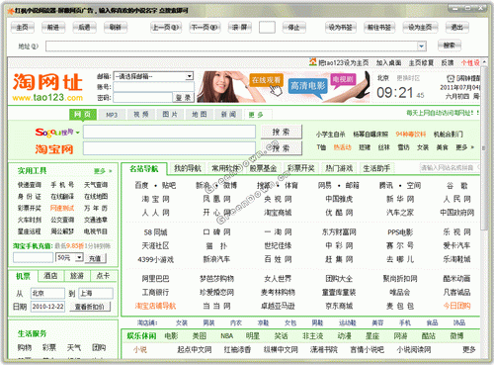Image resolution: width=494 pixels, height=365 pixels.
Task: Click the 淘宝网 search text box
Action: click(169, 148)
